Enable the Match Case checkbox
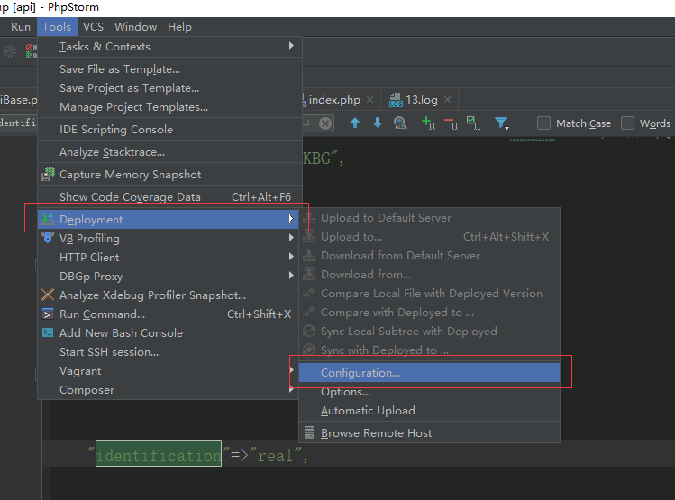Image resolution: width=675 pixels, height=500 pixels. point(544,123)
